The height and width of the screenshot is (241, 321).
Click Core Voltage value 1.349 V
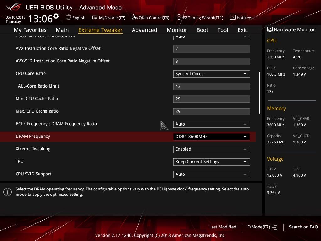[299, 74]
